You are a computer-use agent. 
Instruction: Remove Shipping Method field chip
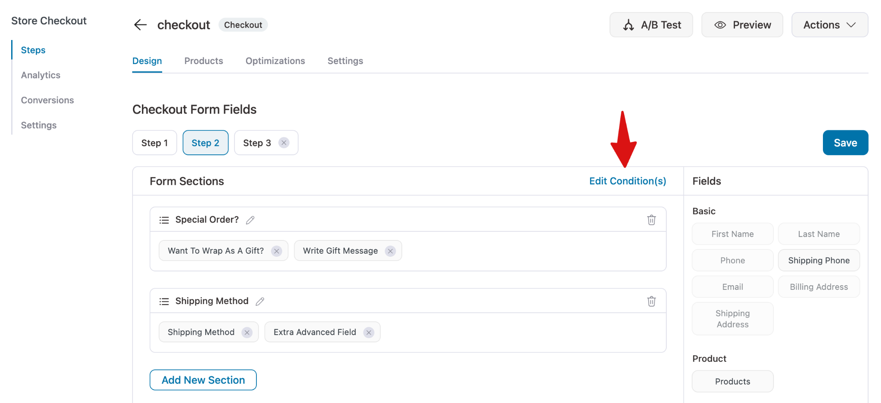(247, 332)
